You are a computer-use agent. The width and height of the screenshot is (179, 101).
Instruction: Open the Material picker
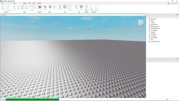coord(60,7)
